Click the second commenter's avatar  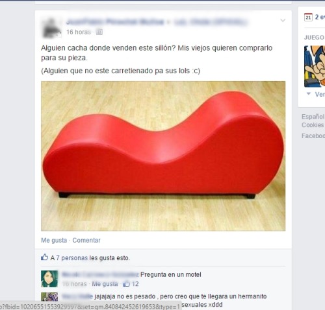coord(49,296)
